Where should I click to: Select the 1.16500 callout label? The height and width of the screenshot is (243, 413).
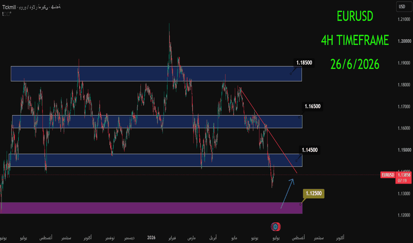point(312,106)
